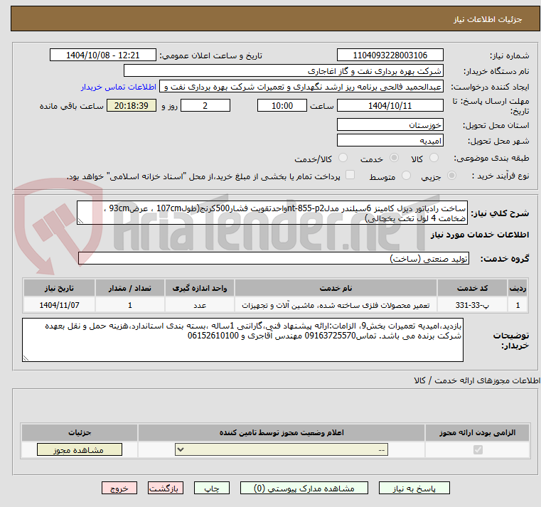The height and width of the screenshot is (507, 541).
Task: Open مشاهده مدارک پیوستی (0) button
Action: coord(304,488)
